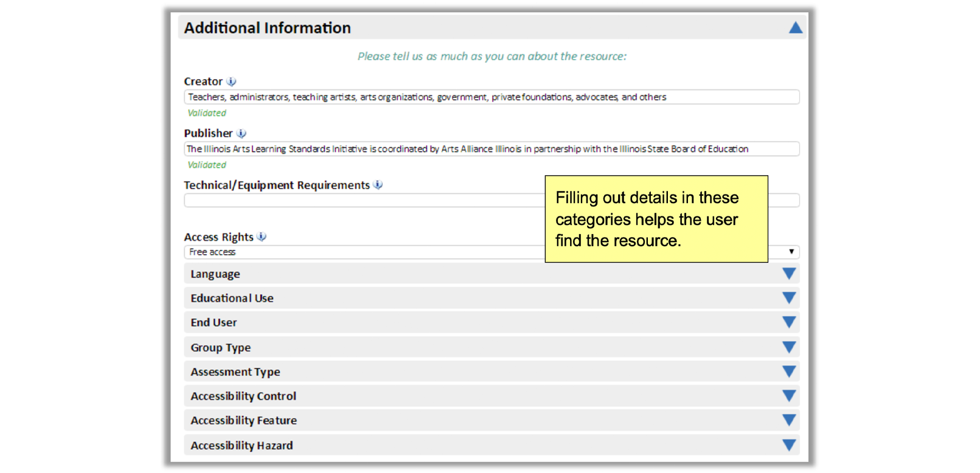980x473 pixels.
Task: Click the Technical/Equipment Requirements input field
Action: coord(364,201)
